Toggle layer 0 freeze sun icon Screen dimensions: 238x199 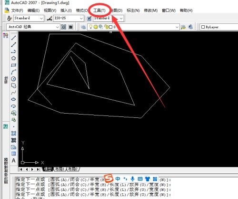point(96,27)
